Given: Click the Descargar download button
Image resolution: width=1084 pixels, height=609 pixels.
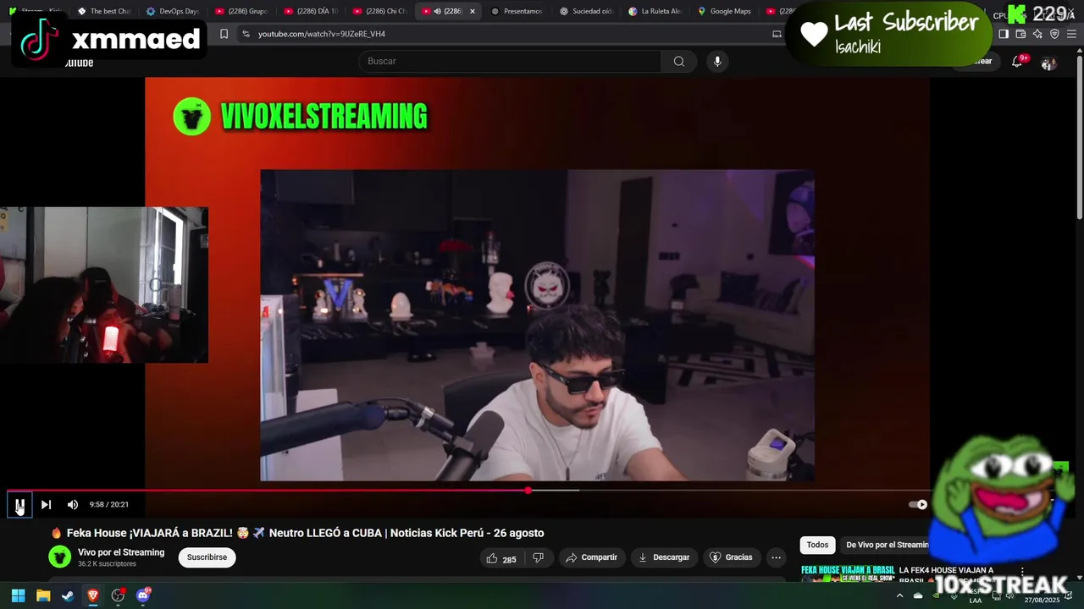Looking at the screenshot, I should [664, 558].
